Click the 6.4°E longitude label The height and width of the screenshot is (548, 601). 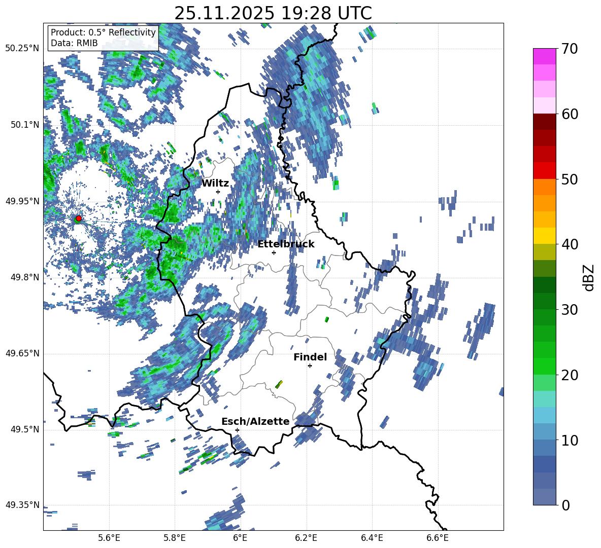(x=372, y=538)
